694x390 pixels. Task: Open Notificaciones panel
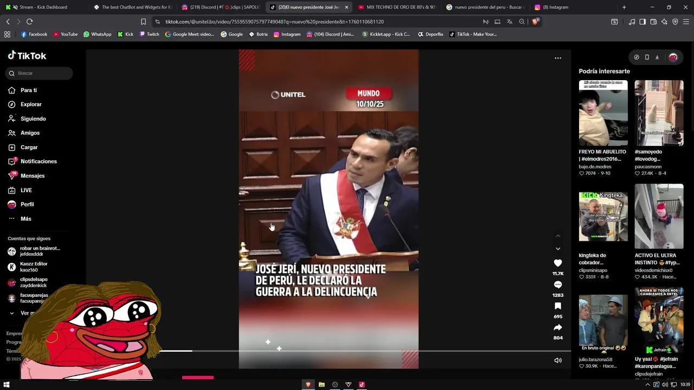coord(32,161)
